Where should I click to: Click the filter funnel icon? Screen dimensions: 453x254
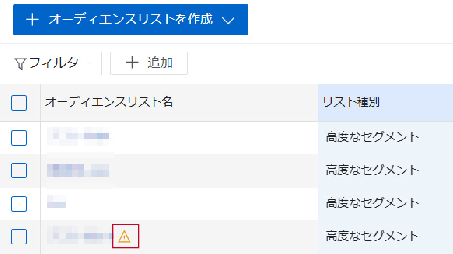point(20,64)
